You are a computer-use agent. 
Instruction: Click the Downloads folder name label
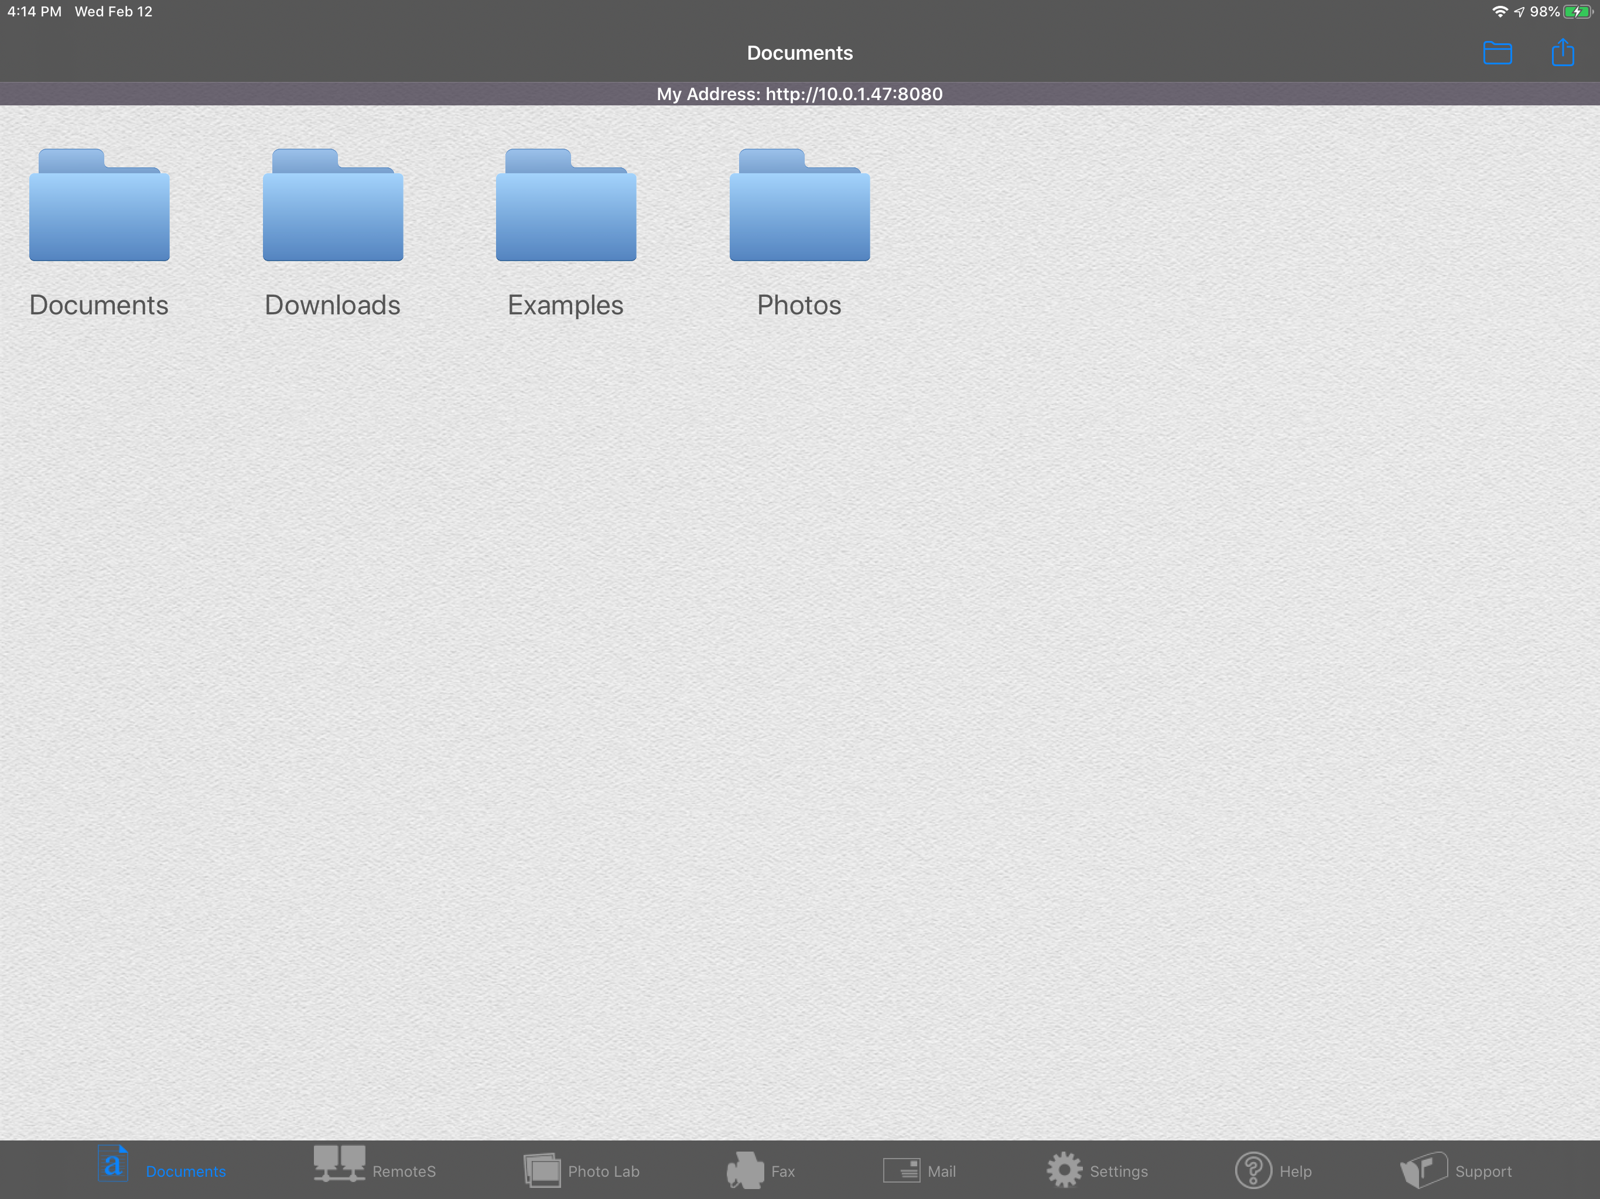click(x=333, y=305)
